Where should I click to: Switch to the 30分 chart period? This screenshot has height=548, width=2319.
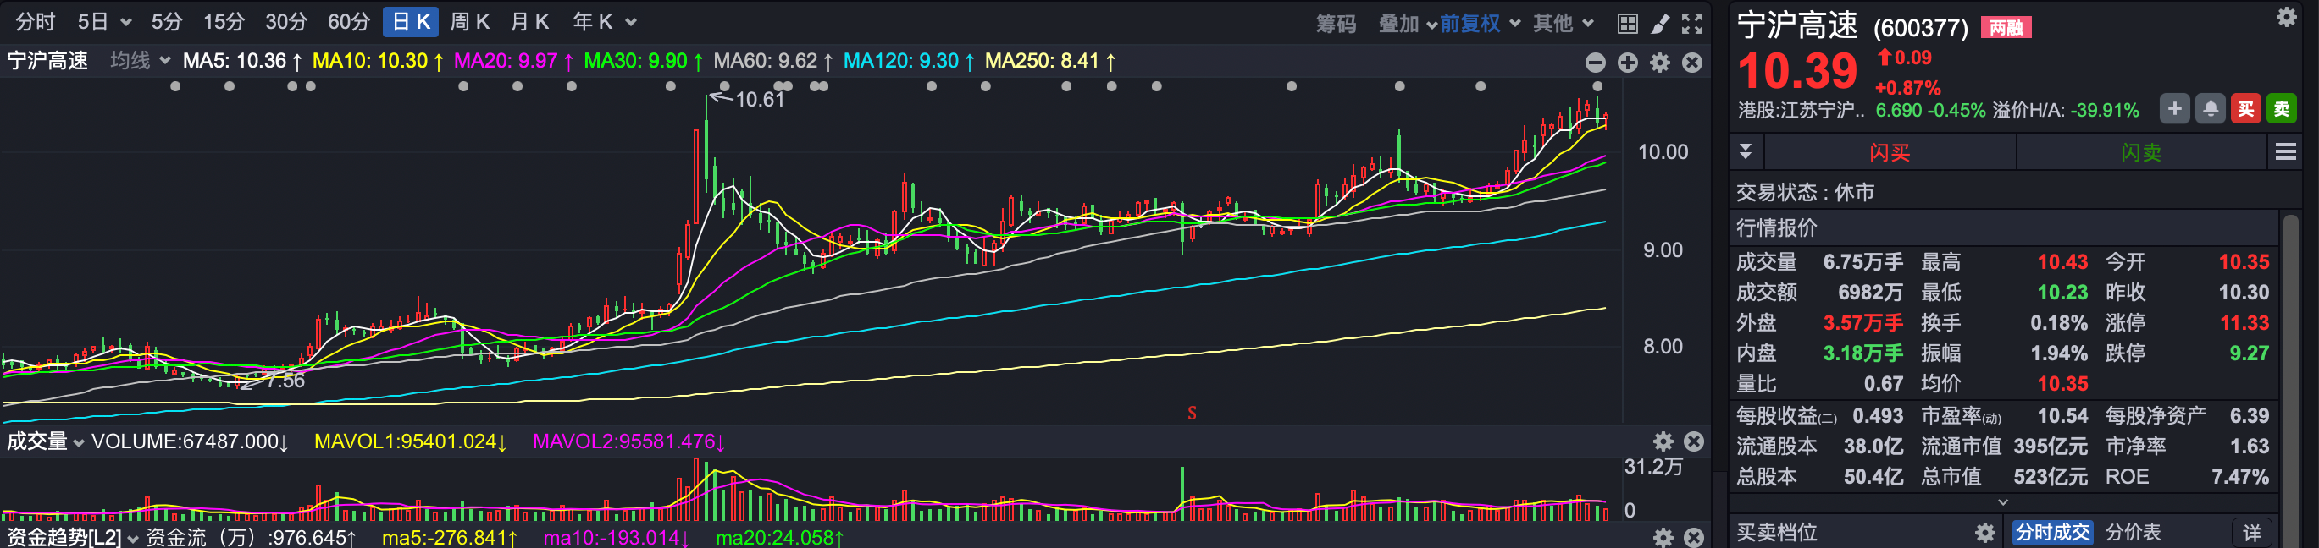tap(286, 21)
